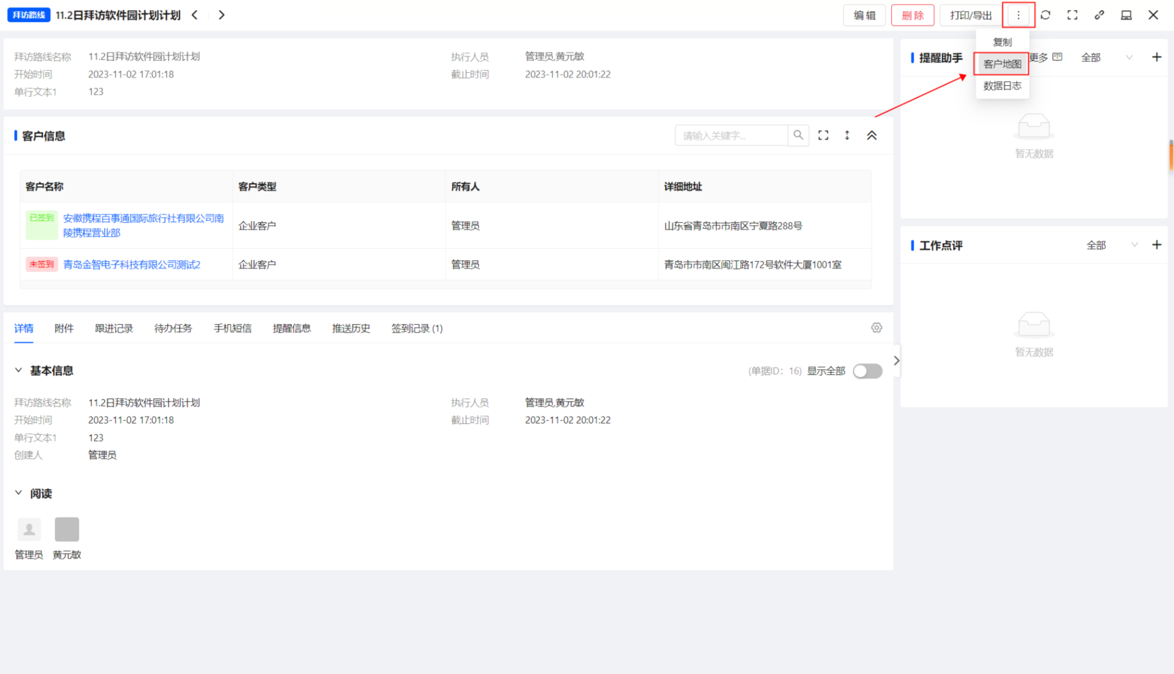1174x674 pixels.
Task: Collapse the right side panel arrow
Action: coord(896,361)
